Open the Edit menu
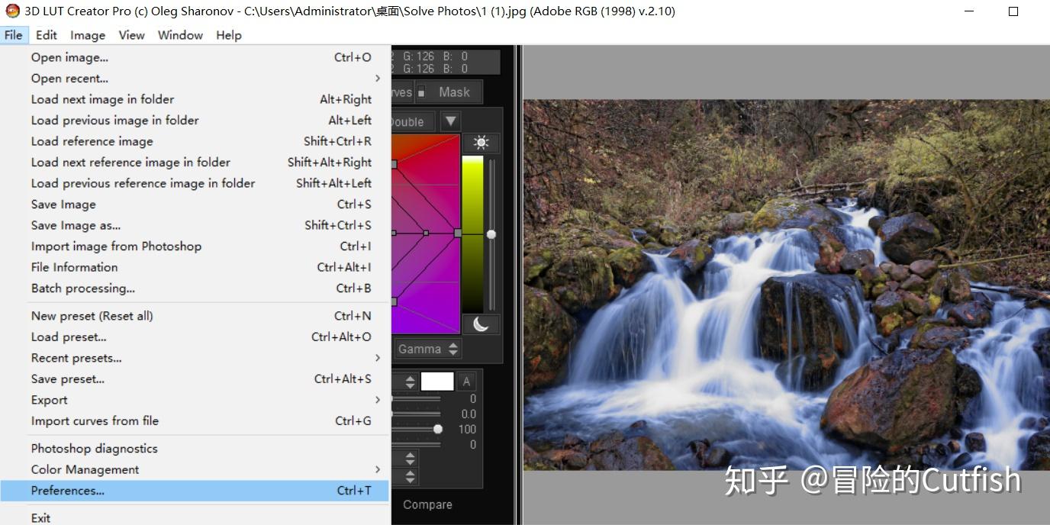Screen dimensions: 1050x525 (x=46, y=35)
